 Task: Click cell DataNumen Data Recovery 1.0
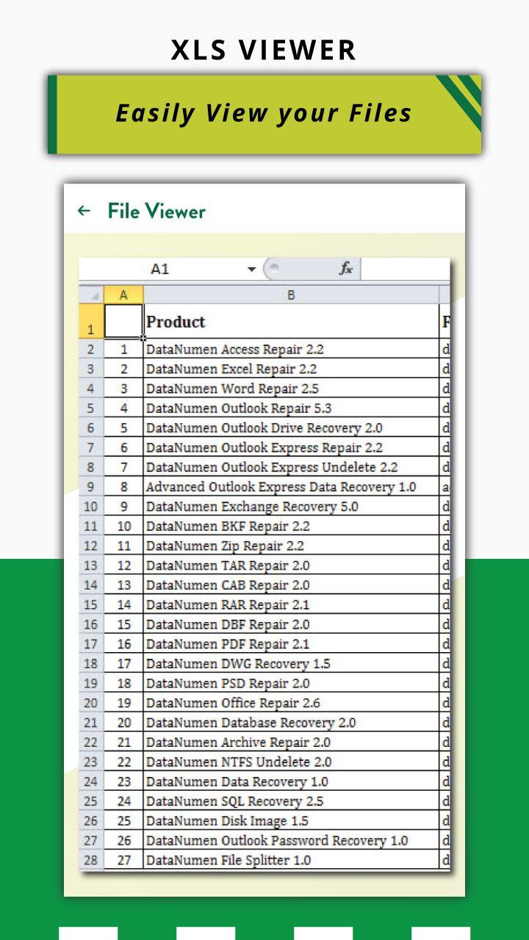tap(291, 781)
